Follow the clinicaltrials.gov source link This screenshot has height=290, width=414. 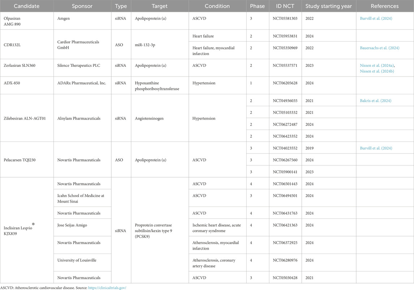(107, 288)
